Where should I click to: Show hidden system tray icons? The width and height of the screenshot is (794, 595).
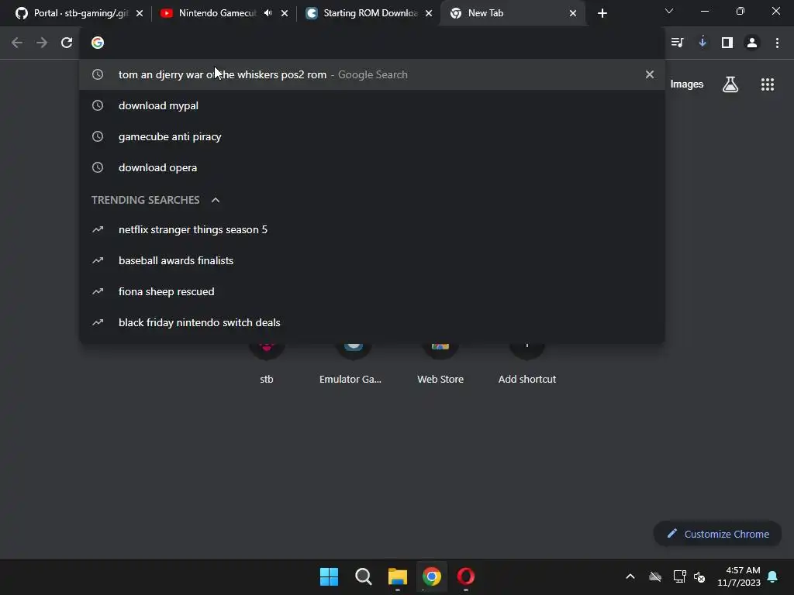pyautogui.click(x=630, y=576)
